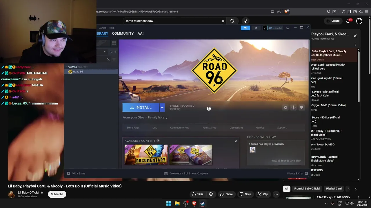This screenshot has height=208, width=371.
Task: Open Steam Downloads status
Action: [x=186, y=173]
